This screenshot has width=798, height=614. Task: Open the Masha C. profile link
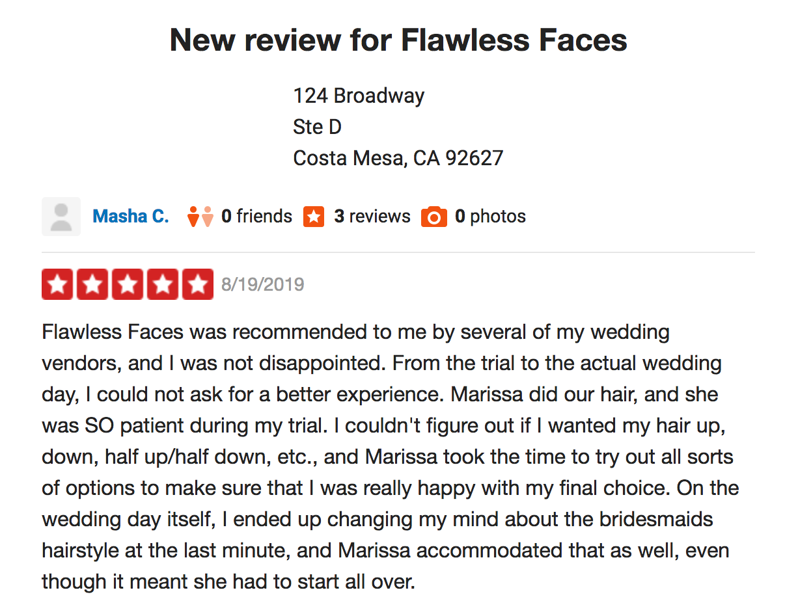coord(131,217)
